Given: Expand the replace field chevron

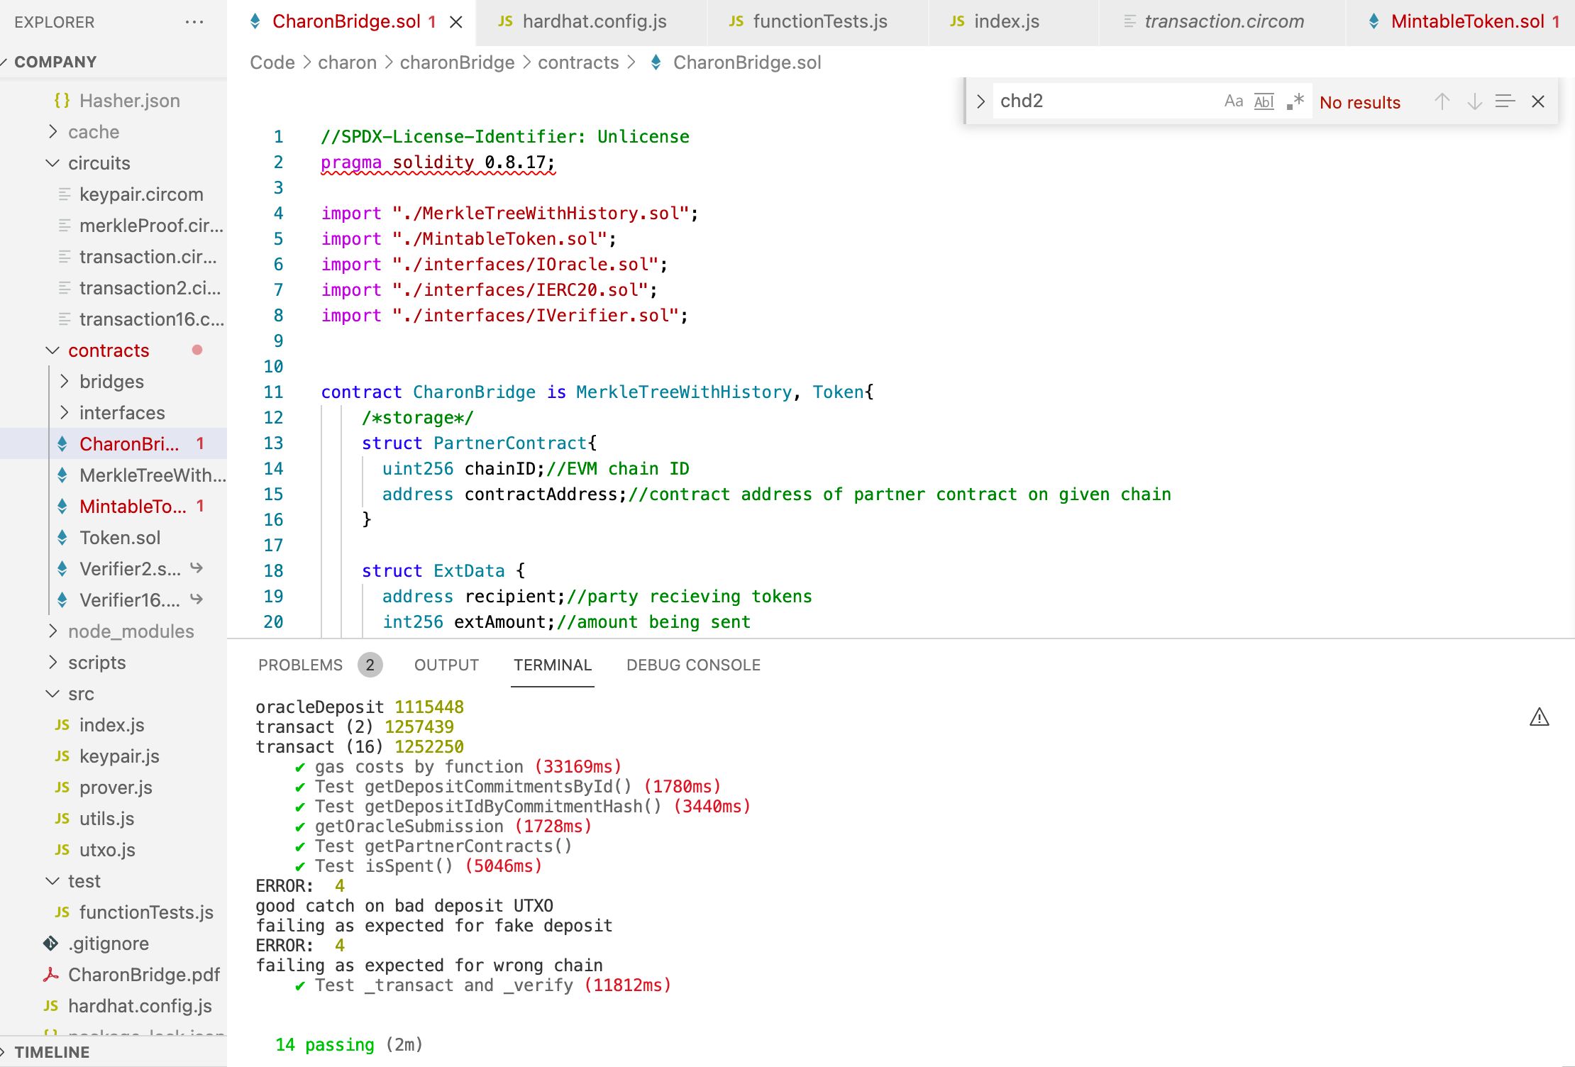Looking at the screenshot, I should point(980,101).
